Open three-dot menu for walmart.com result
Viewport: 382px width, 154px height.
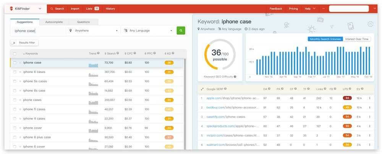(369, 145)
